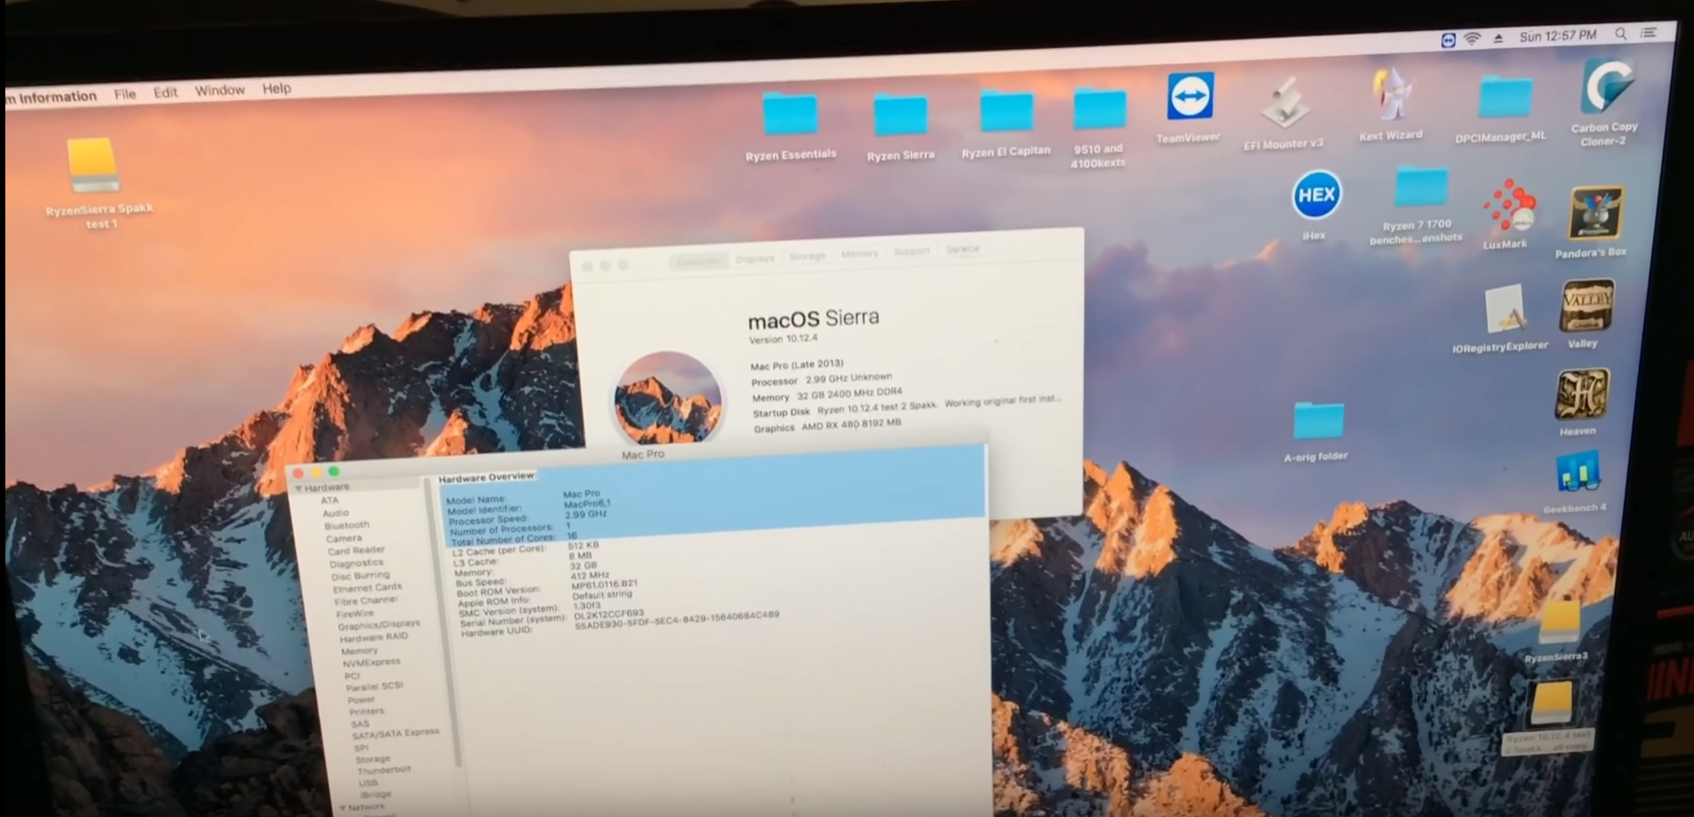Click the eject icon in menu bar
1694x817 pixels.
tap(1498, 38)
